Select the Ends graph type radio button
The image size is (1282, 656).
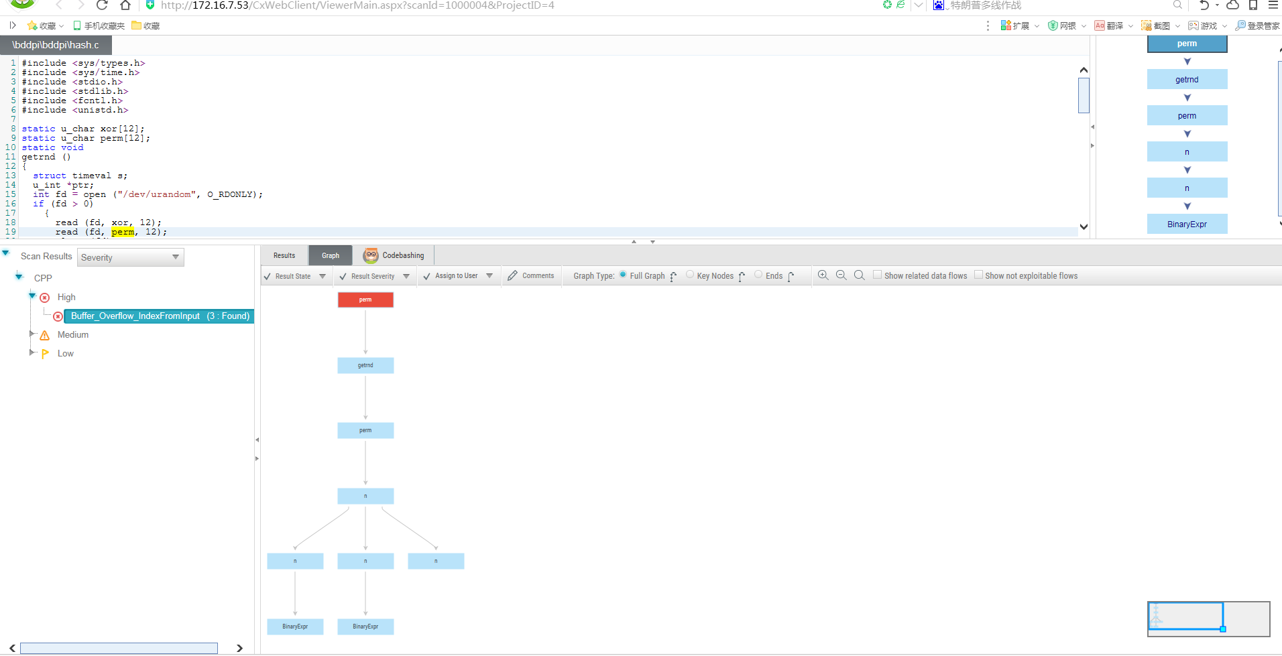click(x=758, y=275)
